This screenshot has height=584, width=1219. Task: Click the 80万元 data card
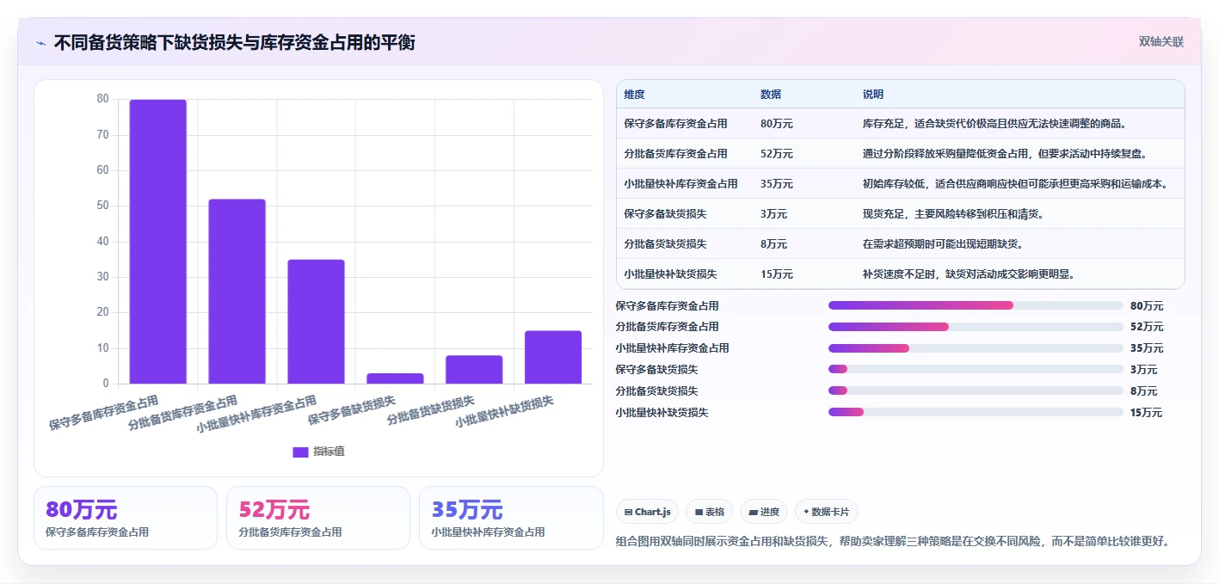126,518
